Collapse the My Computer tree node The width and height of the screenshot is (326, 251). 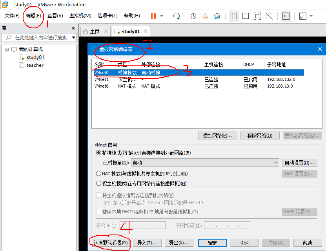[7, 49]
